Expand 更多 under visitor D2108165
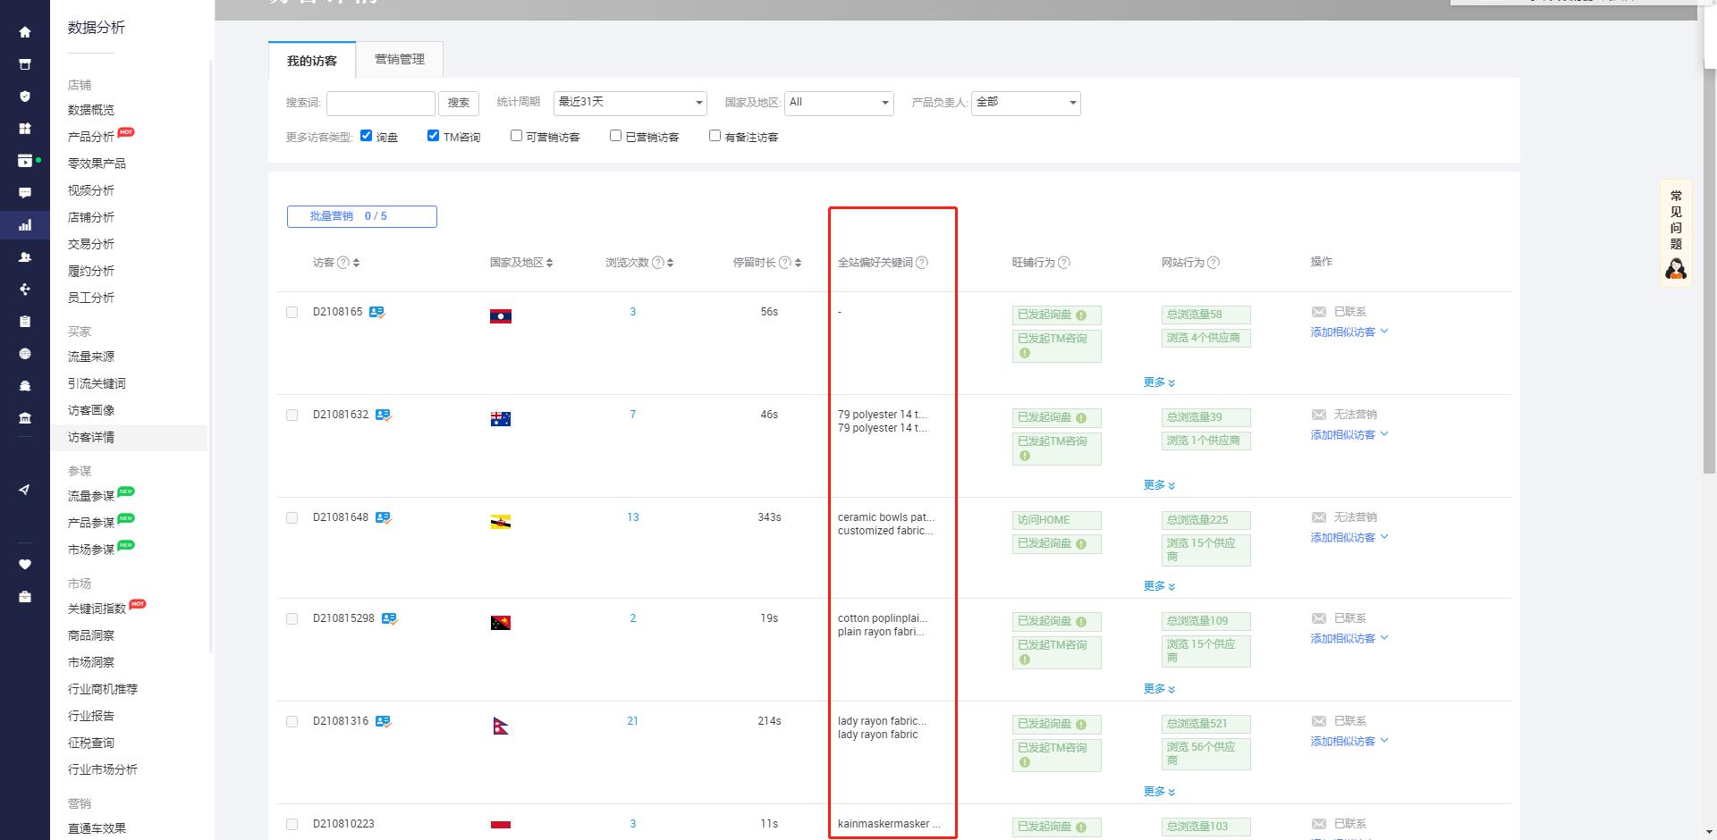This screenshot has width=1717, height=840. [1158, 382]
